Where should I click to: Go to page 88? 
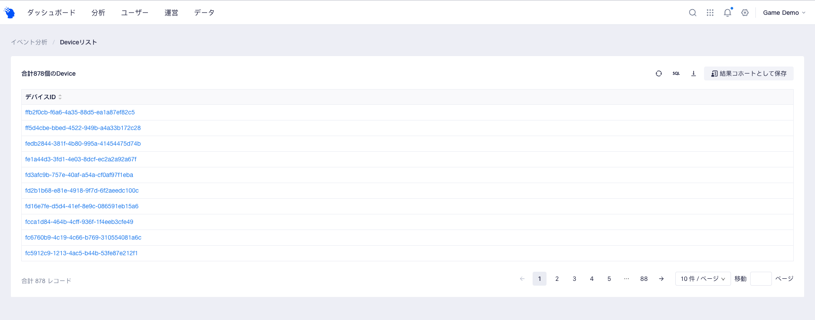click(644, 279)
